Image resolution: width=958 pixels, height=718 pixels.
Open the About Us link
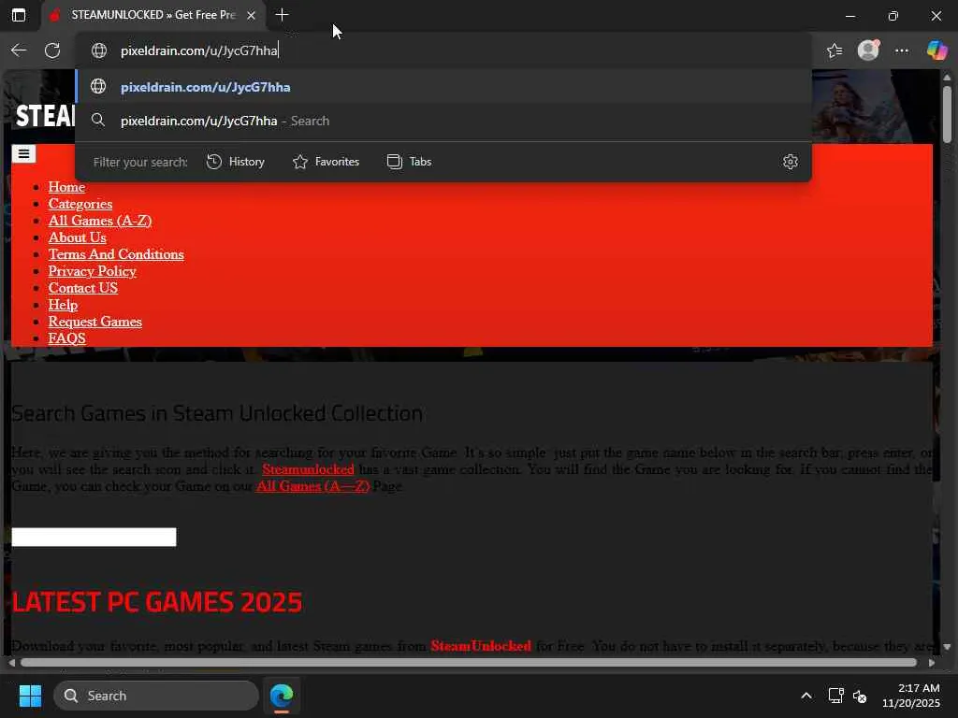tap(77, 237)
